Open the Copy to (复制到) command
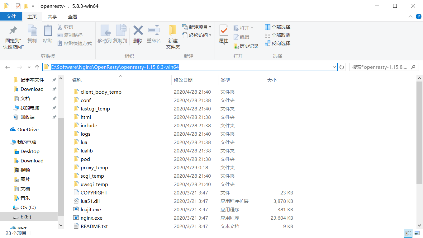423x238 pixels. coord(120,34)
